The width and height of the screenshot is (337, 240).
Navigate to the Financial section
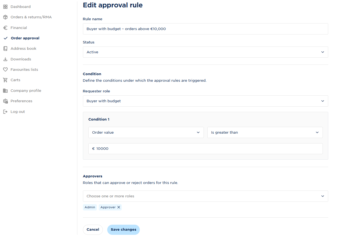coord(19,28)
